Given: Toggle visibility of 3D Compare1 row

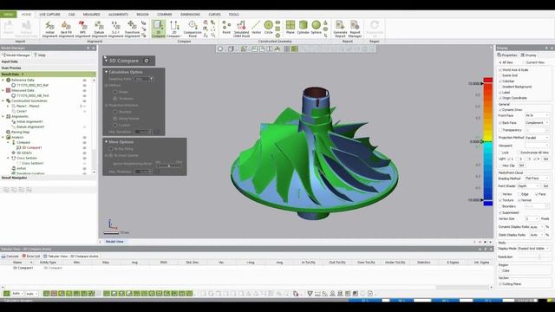Looking at the screenshot, I should click(85, 147).
